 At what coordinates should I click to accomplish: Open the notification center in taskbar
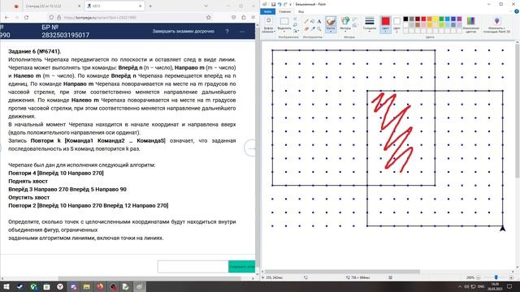coord(509,286)
